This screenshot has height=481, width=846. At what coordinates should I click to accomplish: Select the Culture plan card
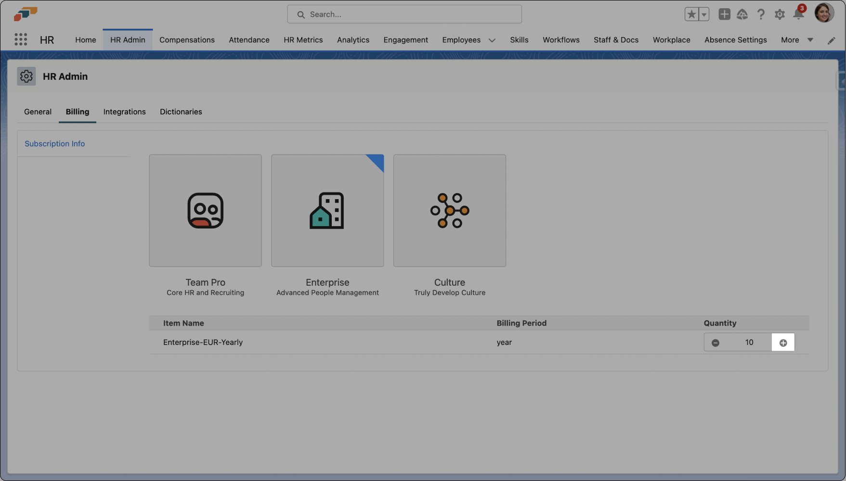point(449,211)
